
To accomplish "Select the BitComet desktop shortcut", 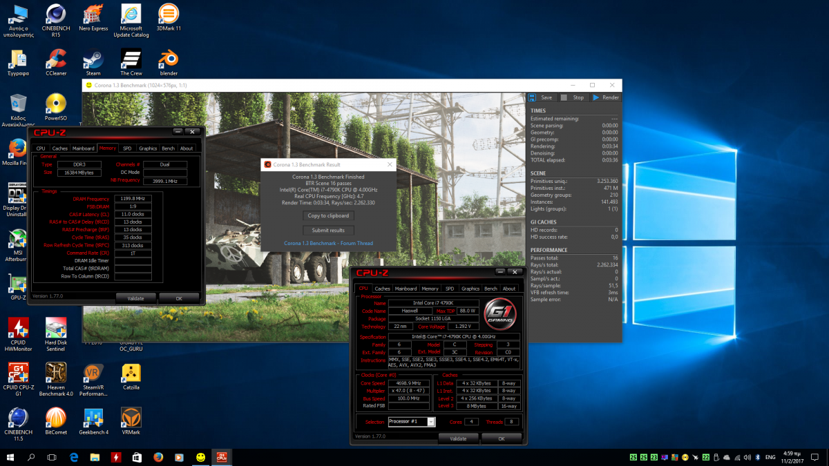I will [x=56, y=421].
